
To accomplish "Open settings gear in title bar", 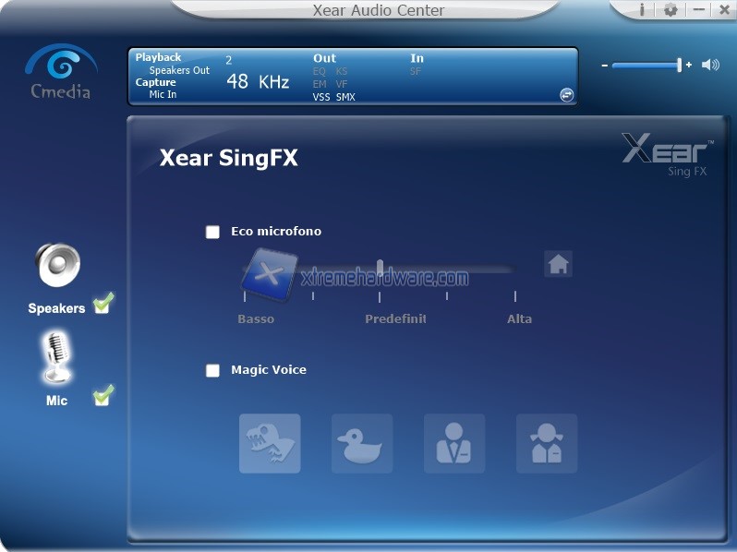I will [671, 10].
